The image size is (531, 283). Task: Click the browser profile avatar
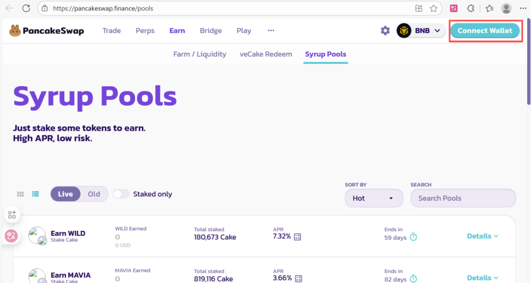pyautogui.click(x=506, y=8)
